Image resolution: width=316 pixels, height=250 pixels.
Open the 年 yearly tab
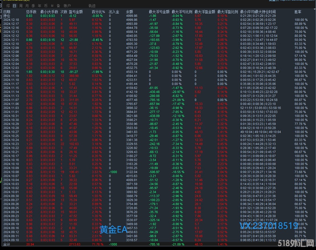pyautogui.click(x=39, y=6)
